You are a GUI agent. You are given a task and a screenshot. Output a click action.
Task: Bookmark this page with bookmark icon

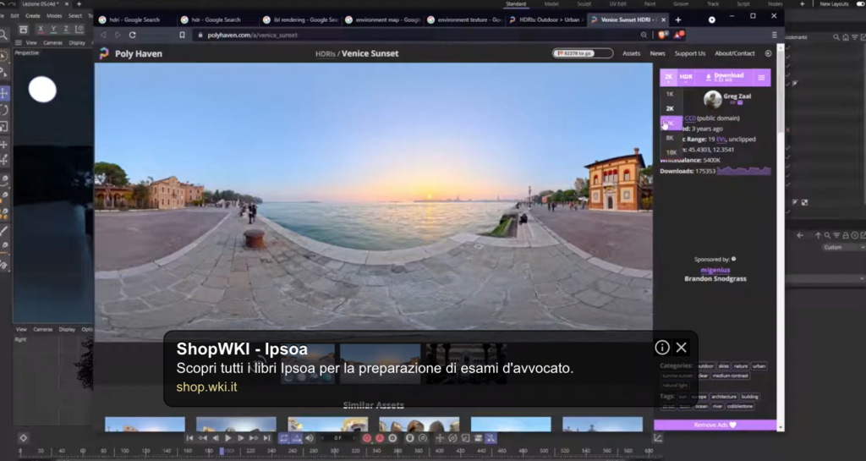182,35
